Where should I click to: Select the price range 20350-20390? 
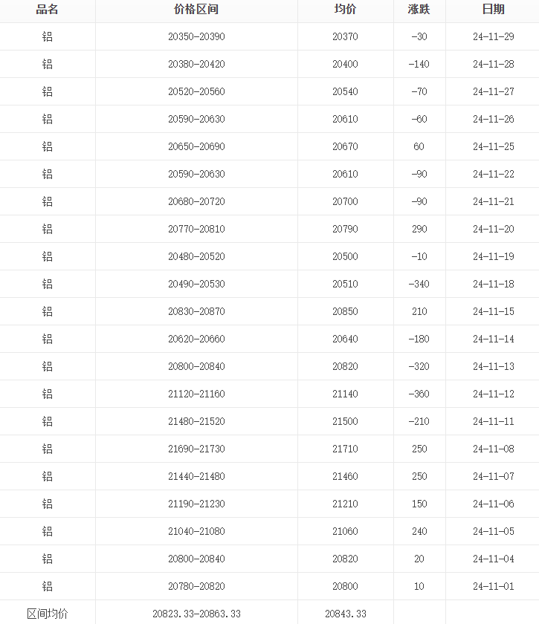tap(196, 36)
